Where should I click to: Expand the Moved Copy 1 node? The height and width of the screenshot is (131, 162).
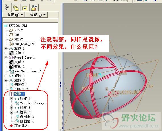[x=6, y=58]
